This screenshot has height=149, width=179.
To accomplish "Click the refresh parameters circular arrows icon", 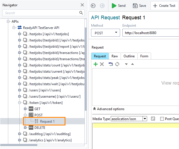I will (x=117, y=64).
